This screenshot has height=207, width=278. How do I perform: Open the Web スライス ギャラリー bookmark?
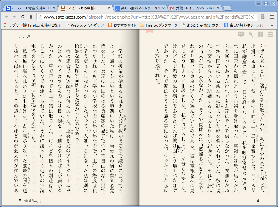coord(85,25)
